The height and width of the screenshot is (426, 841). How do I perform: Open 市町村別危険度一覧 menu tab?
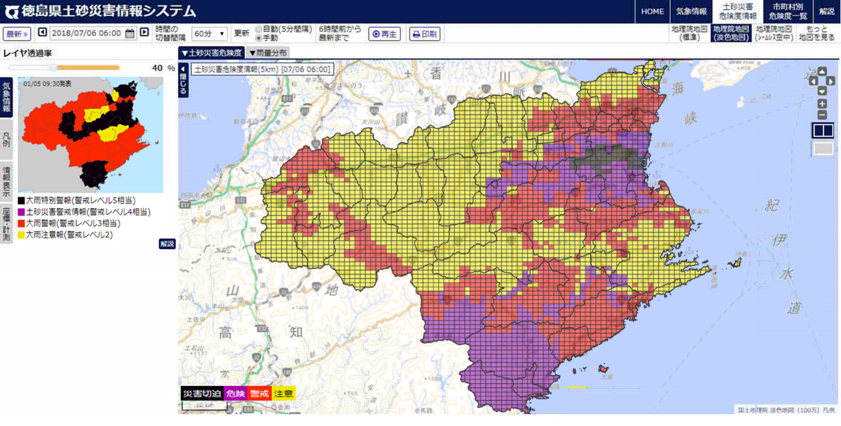tap(787, 11)
